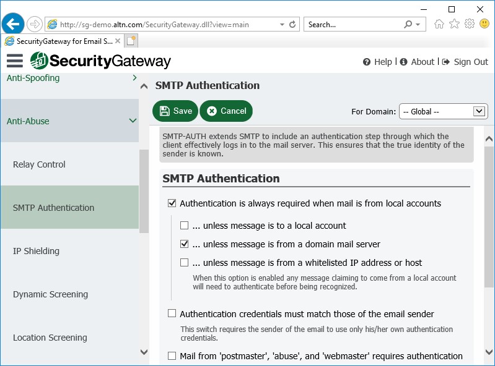Click the SecurityGateway logo

coord(100,61)
